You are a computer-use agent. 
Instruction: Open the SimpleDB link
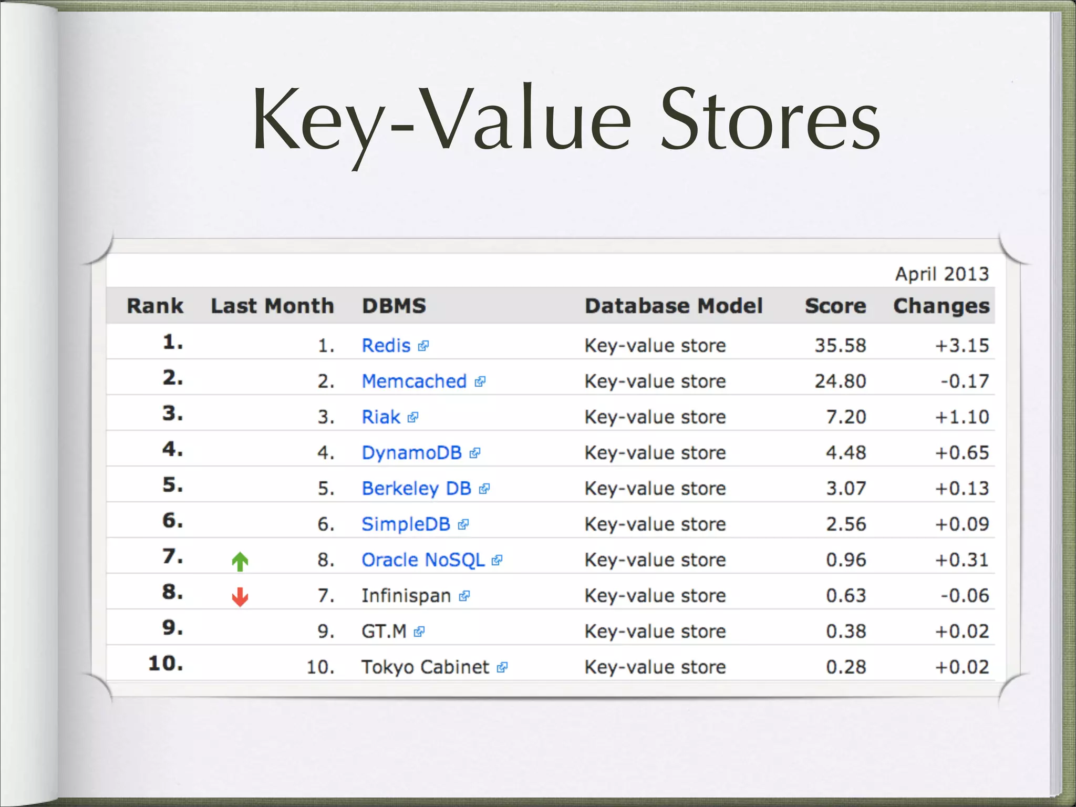coord(406,524)
